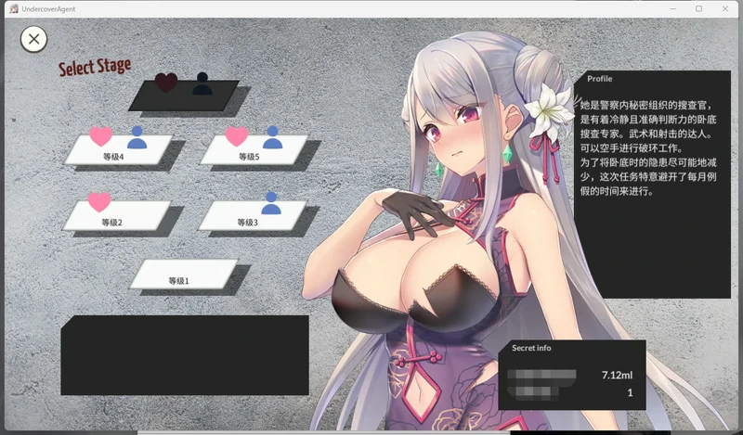Screen dimensions: 743x435
Task: Click the pink heart above 等级4
Action: click(100, 136)
